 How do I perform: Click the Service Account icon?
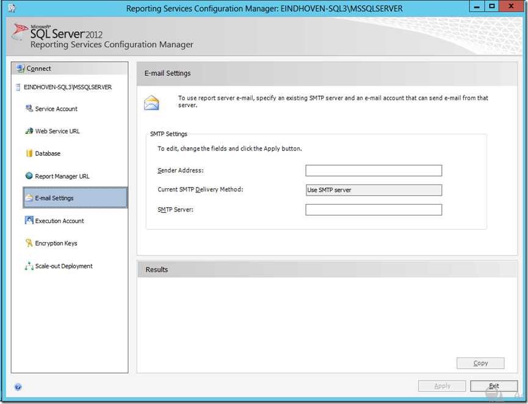click(x=29, y=108)
